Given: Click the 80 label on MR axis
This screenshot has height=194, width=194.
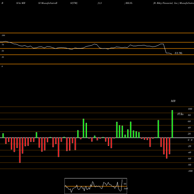Looking at the screenshot, I should coord(189,115).
